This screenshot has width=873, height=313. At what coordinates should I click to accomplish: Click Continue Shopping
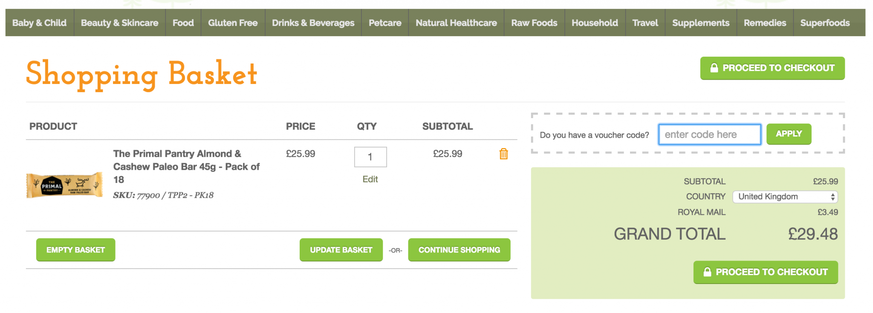pyautogui.click(x=459, y=250)
